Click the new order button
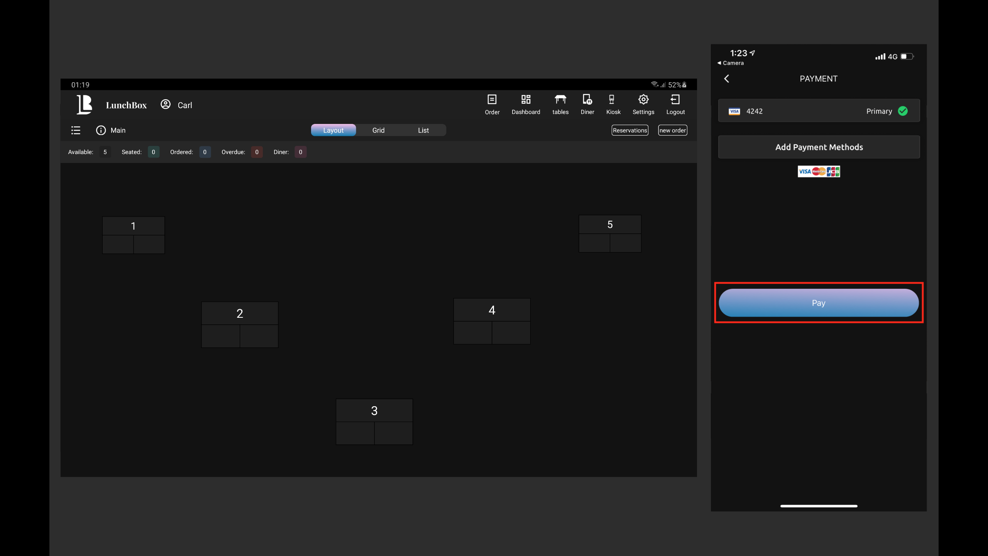988x556 pixels. [x=672, y=131]
